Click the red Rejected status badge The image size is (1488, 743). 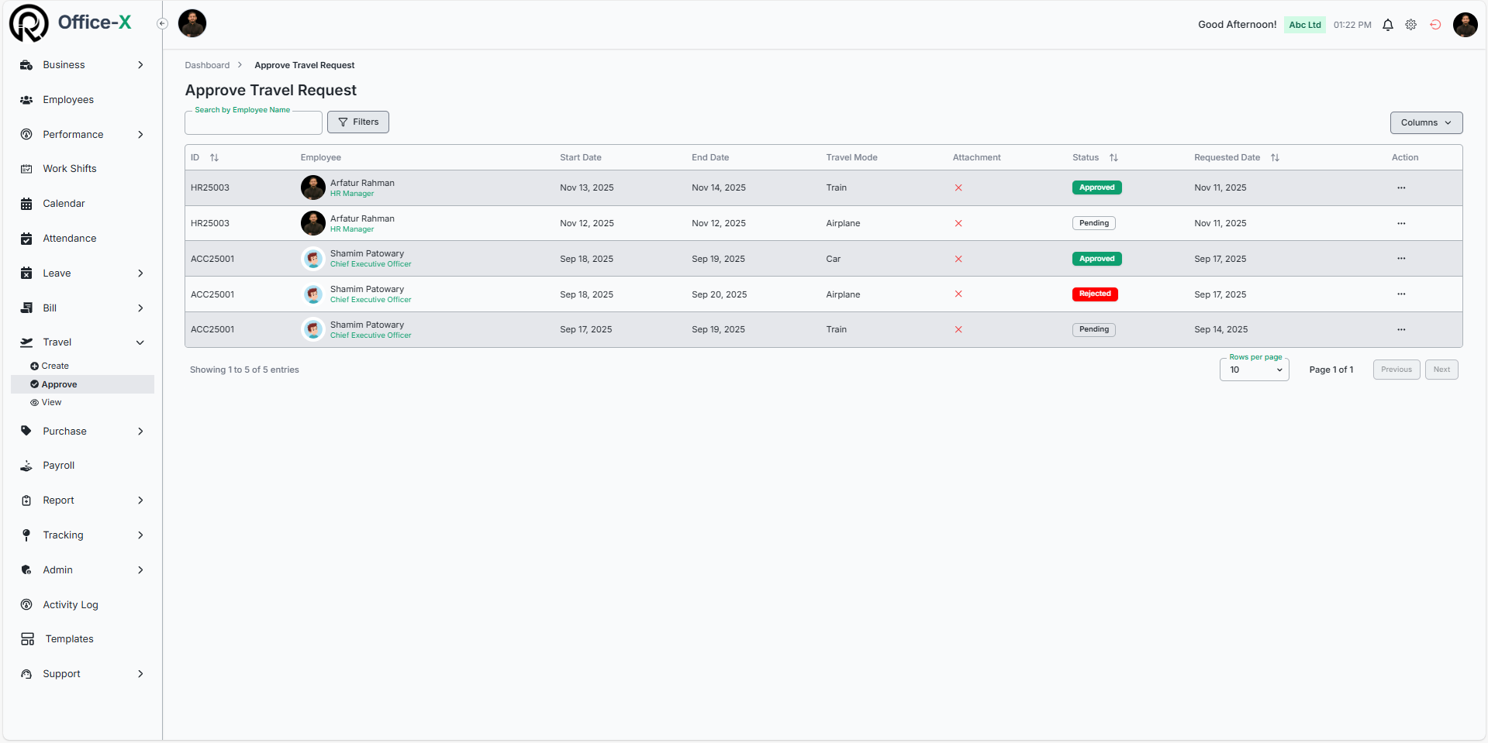[x=1095, y=294]
